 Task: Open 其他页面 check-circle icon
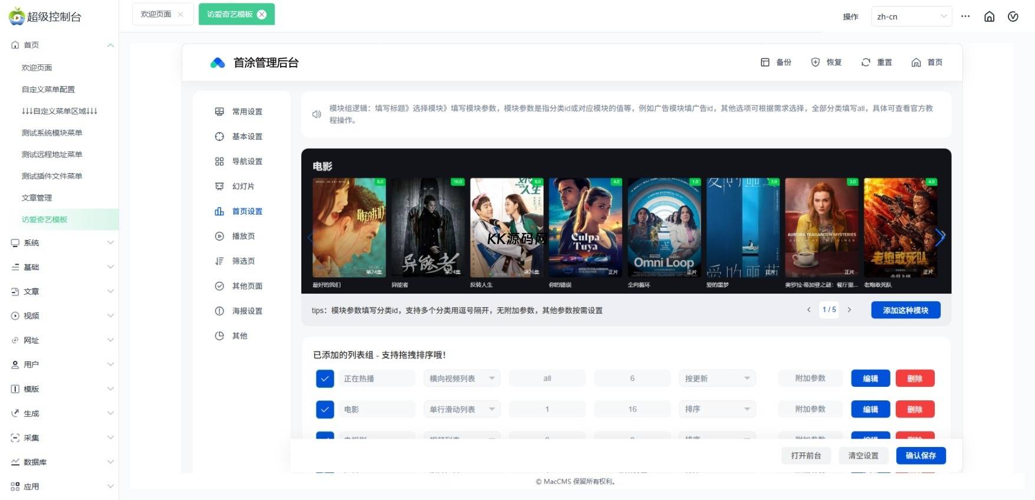tap(219, 286)
